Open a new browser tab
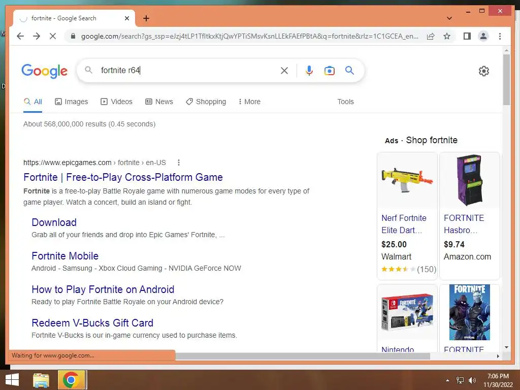Image resolution: width=520 pixels, height=390 pixels. tap(146, 18)
